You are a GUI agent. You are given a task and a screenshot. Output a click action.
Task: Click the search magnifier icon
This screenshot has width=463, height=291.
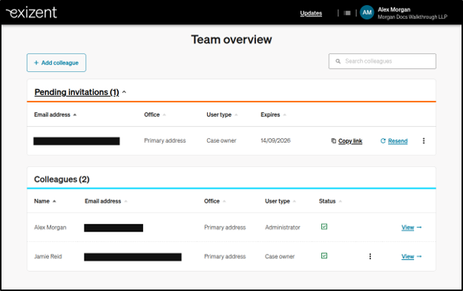click(338, 61)
